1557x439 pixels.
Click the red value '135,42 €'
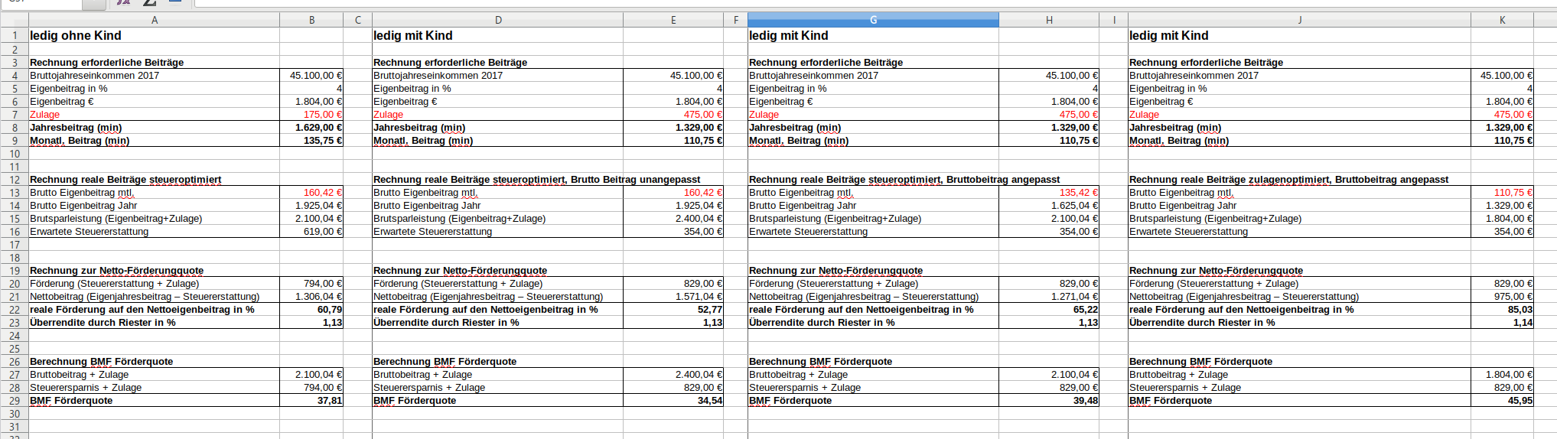pos(1079,193)
